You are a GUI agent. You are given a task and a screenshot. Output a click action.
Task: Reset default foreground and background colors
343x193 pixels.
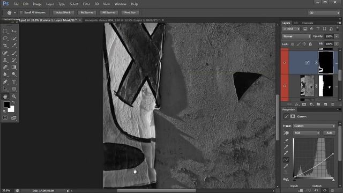pyautogui.click(x=4, y=111)
